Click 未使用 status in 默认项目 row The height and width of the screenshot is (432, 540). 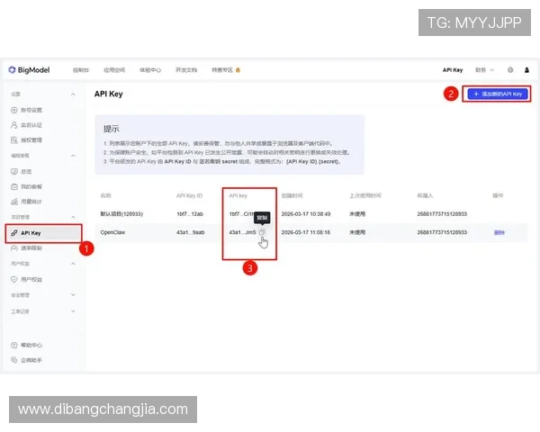click(x=357, y=214)
